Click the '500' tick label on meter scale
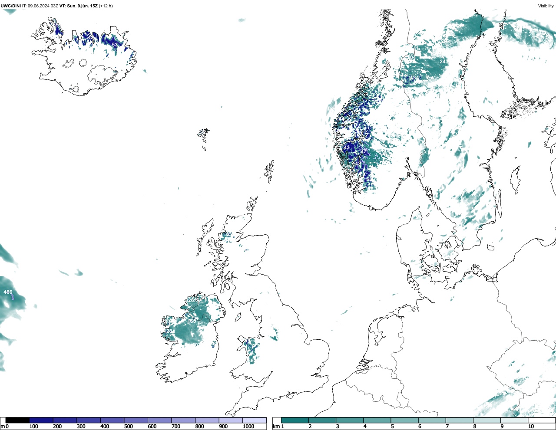 pos(128,427)
